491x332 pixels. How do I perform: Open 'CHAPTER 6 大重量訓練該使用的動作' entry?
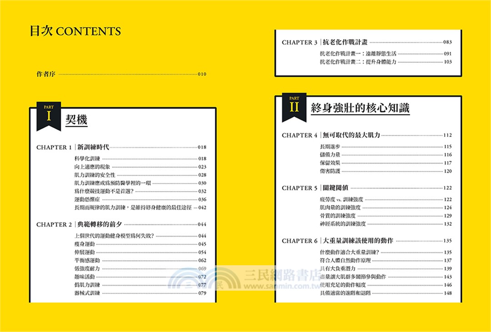(367, 241)
